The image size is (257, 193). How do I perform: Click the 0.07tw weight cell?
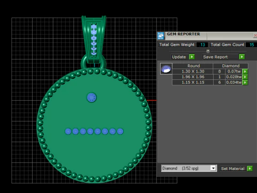(234, 71)
